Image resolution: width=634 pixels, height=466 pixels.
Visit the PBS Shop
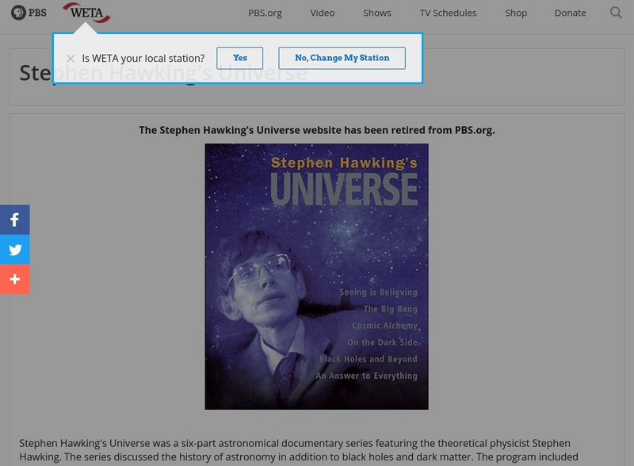pyautogui.click(x=516, y=13)
